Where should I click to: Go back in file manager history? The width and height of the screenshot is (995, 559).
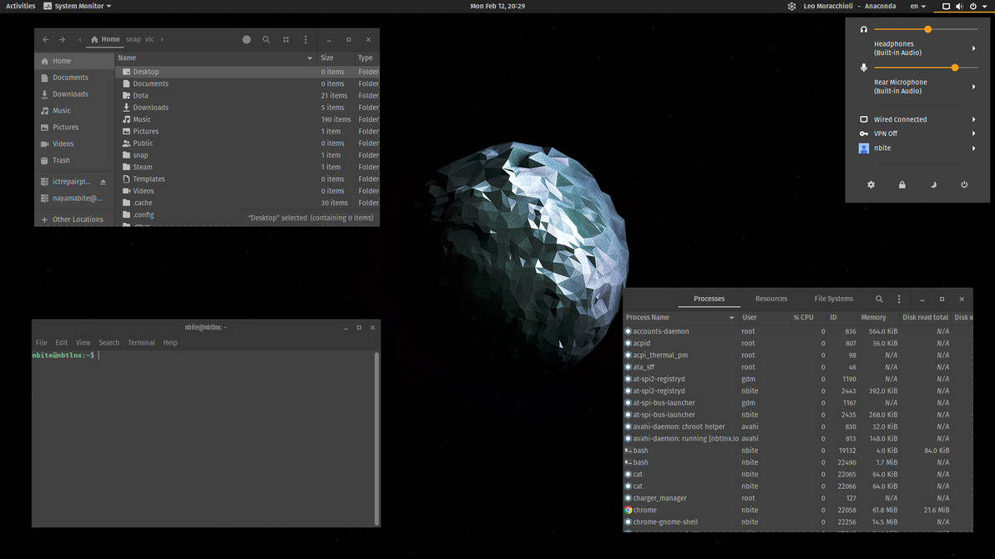coord(46,39)
